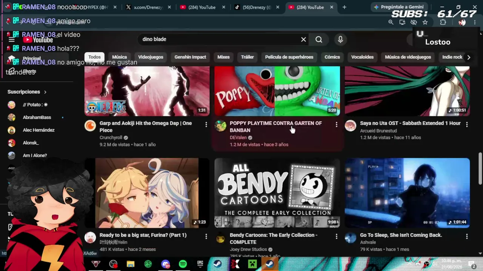Select the Película de superhéroes chip
483x271 pixels.
click(x=289, y=57)
